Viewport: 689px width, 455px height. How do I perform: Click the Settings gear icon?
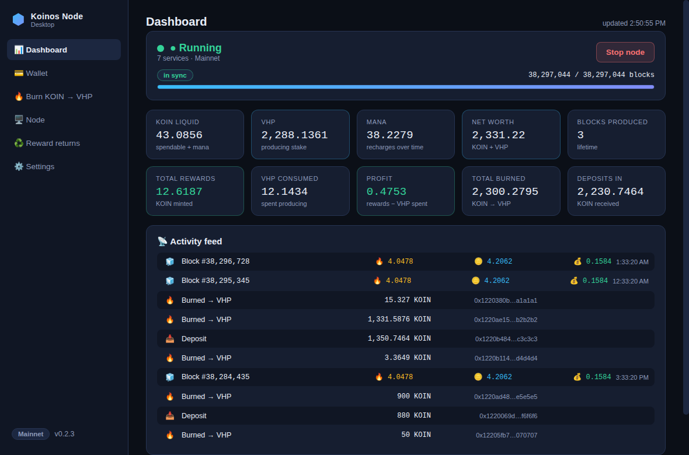click(x=19, y=166)
